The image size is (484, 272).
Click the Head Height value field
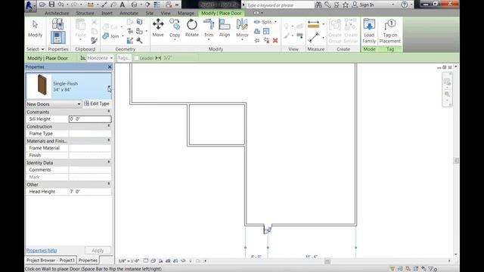click(x=90, y=191)
